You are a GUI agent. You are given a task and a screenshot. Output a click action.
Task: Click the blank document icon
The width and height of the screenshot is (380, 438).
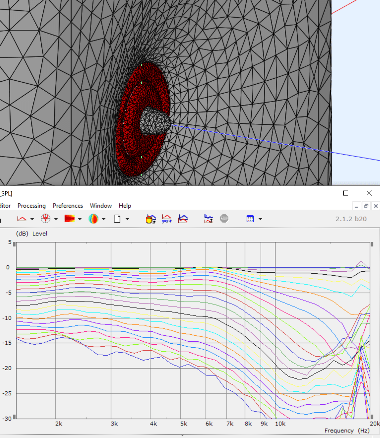[117, 219]
